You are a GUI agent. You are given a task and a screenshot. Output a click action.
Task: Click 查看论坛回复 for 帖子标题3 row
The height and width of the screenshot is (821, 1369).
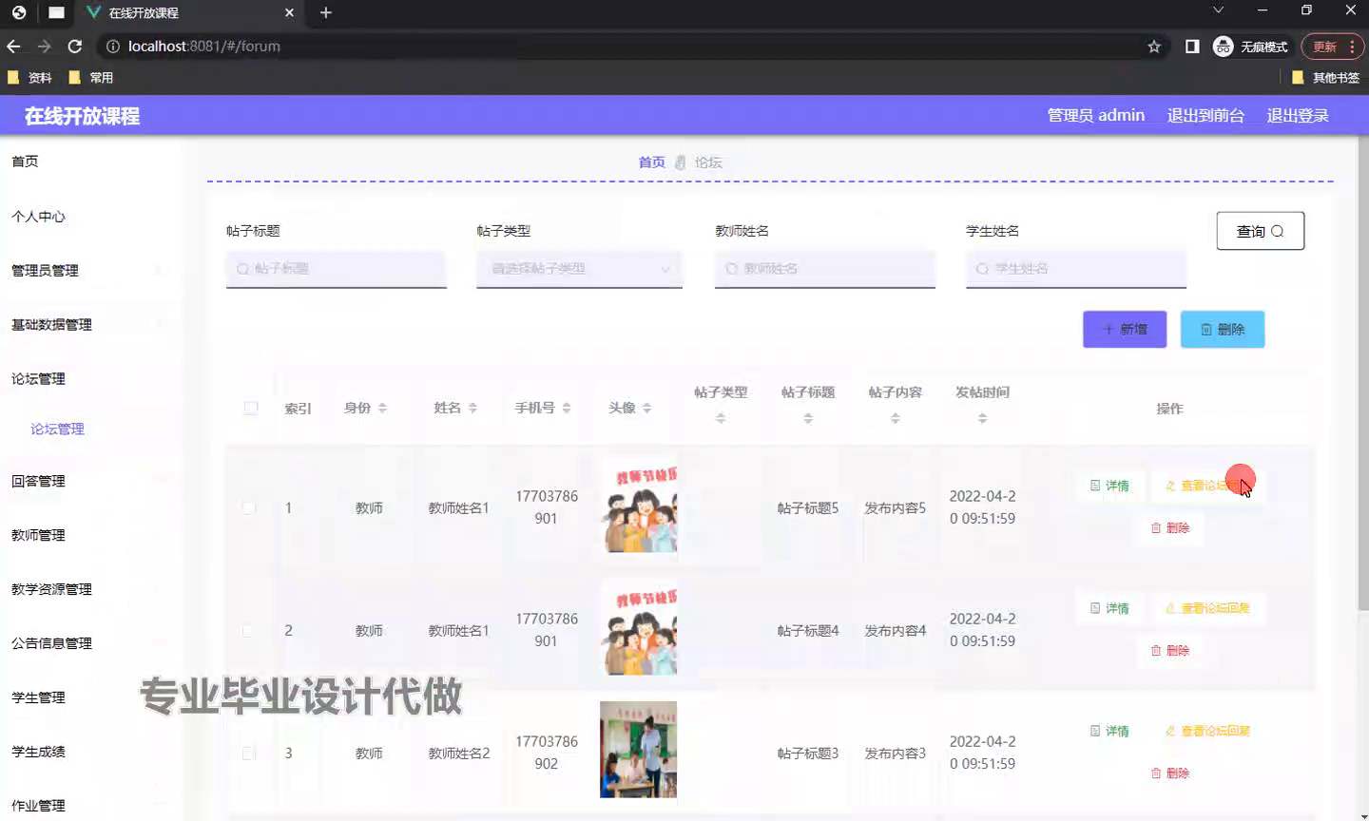(x=1207, y=731)
